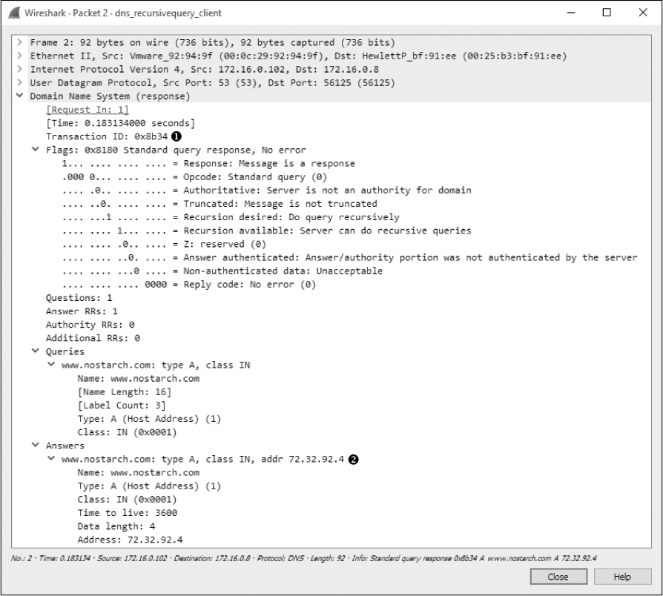663x596 pixels.
Task: Expand the Internet Protocol Version 4 section
Action: click(x=19, y=70)
